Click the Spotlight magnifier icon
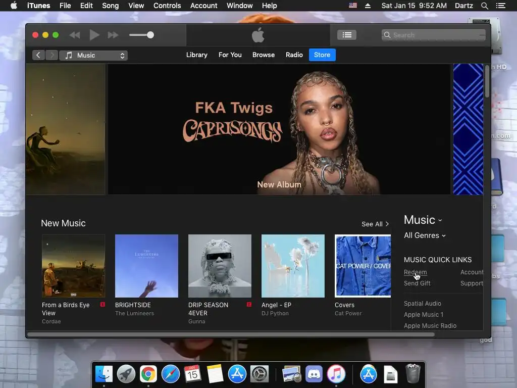The width and height of the screenshot is (517, 388). tap(484, 6)
